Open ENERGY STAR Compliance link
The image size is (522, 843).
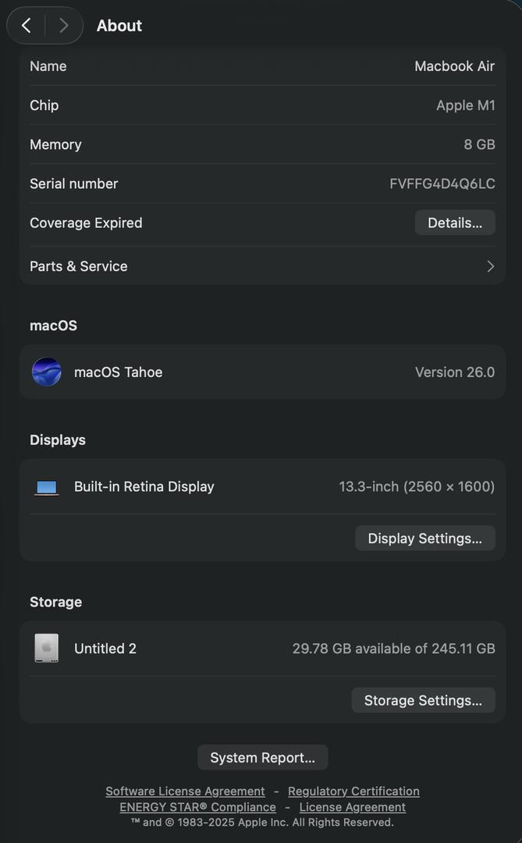[x=197, y=807]
